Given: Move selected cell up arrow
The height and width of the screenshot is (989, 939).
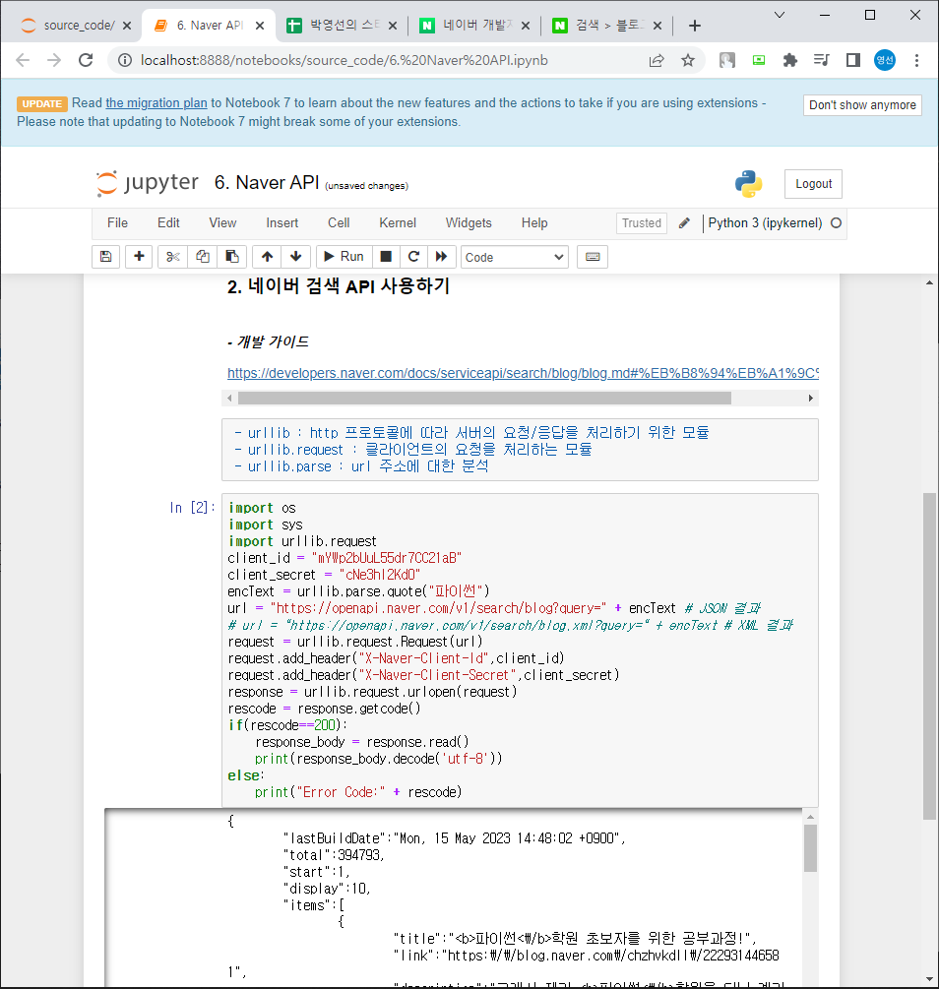Looking at the screenshot, I should 267,257.
